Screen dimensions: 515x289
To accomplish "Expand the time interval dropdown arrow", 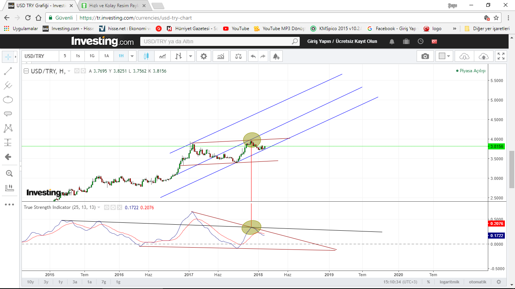I will 132,56.
